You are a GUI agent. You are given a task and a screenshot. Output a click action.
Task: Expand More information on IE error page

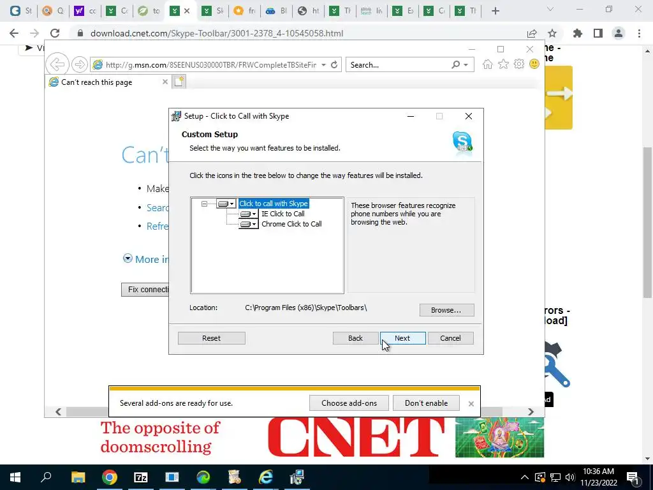[x=128, y=258]
